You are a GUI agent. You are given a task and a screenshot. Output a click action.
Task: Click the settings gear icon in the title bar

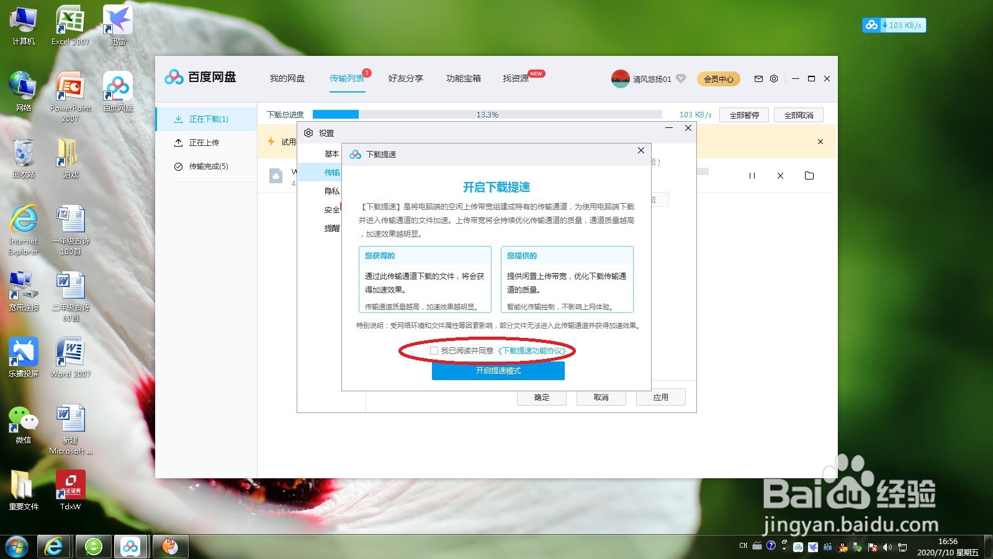tap(773, 79)
